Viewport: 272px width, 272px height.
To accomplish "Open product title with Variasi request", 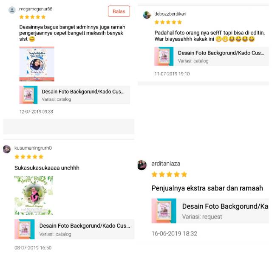I will pyautogui.click(x=225, y=207).
